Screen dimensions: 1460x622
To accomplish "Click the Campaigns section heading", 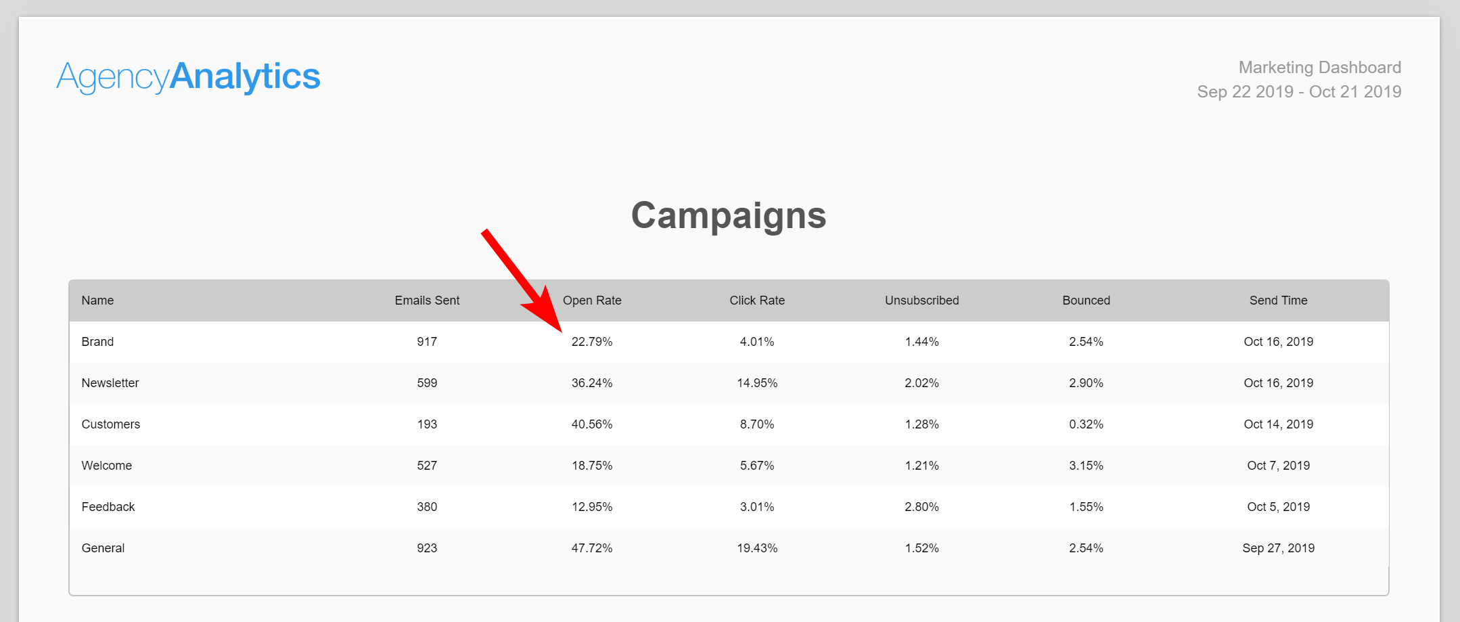I will 729,216.
